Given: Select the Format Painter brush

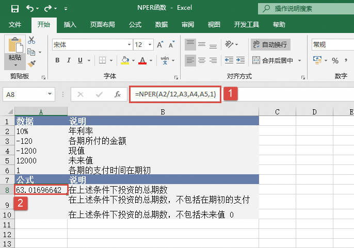Looking at the screenshot, I should [x=31, y=63].
